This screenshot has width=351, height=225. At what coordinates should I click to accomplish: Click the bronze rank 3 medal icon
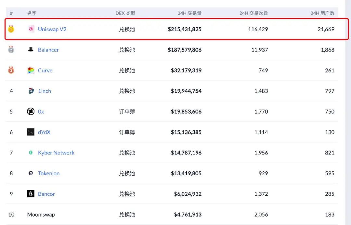(x=11, y=70)
